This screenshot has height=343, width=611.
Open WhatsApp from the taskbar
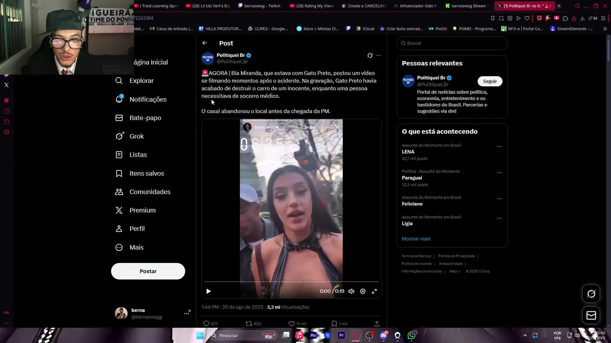point(411,335)
